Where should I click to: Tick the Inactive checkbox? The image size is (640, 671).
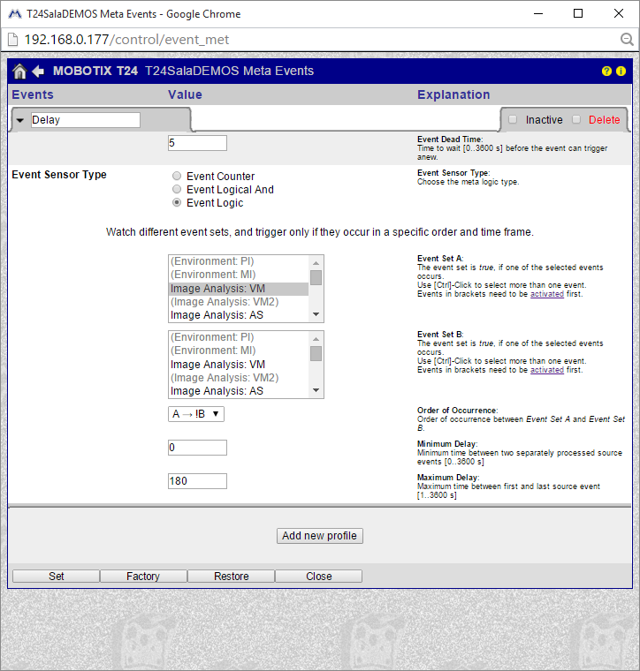point(513,119)
